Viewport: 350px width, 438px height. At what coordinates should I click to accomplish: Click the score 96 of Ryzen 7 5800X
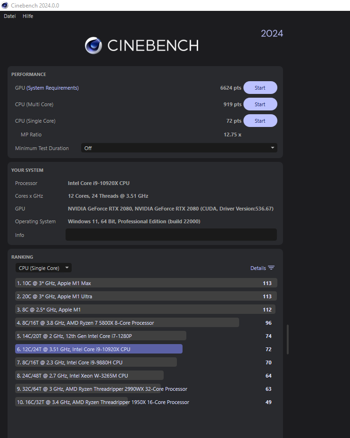(268, 323)
